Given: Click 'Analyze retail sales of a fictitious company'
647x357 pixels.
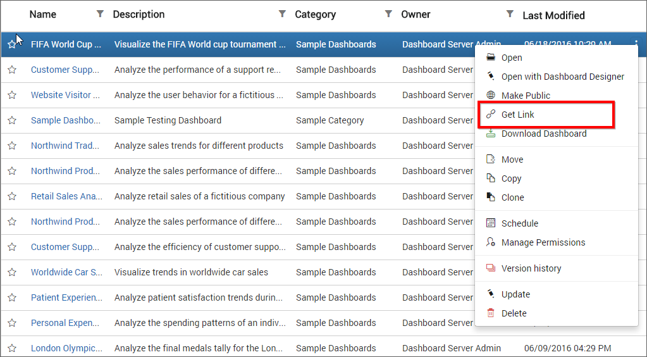Looking at the screenshot, I should point(199,196).
